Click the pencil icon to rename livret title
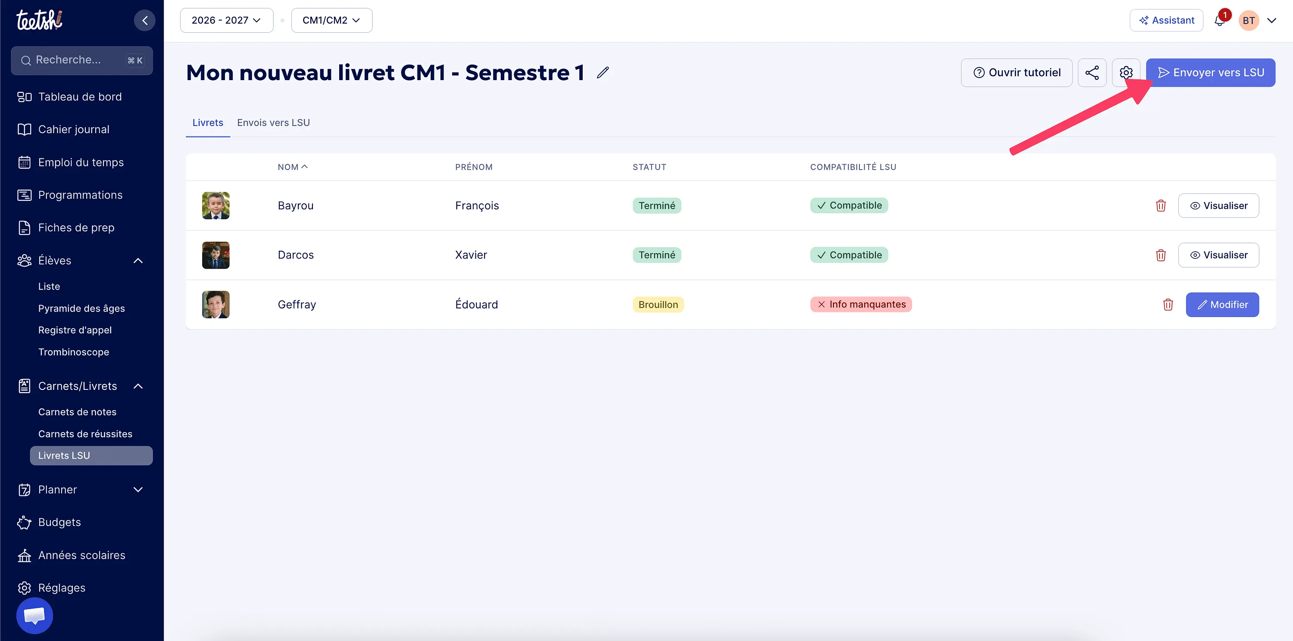 [603, 73]
